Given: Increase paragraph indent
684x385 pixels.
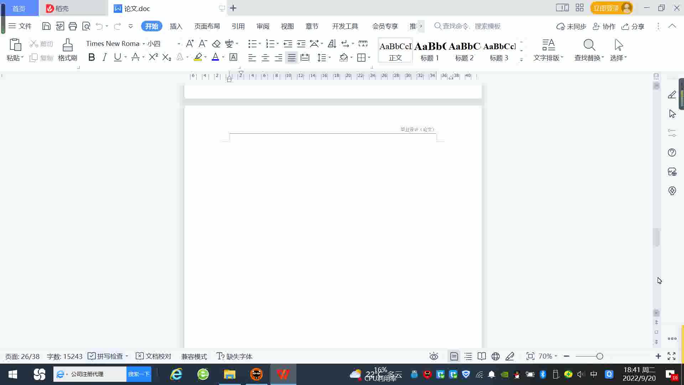Looking at the screenshot, I should (301, 43).
